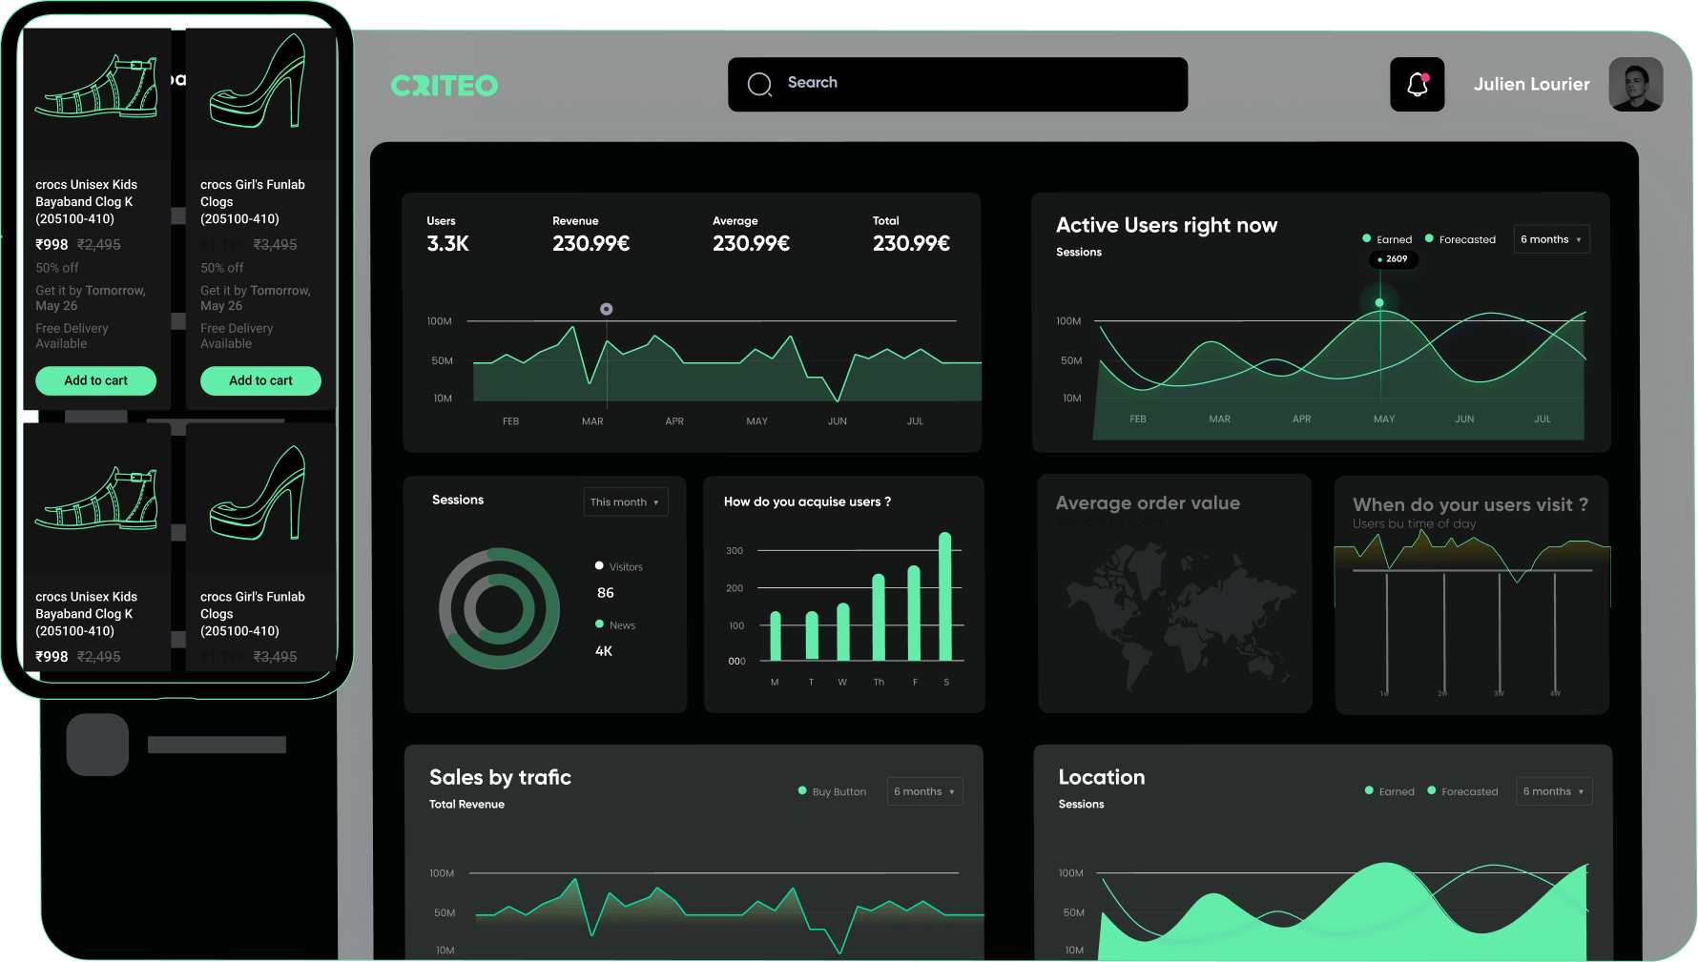Select the Users metric tab
The image size is (1698, 962).
(x=447, y=235)
